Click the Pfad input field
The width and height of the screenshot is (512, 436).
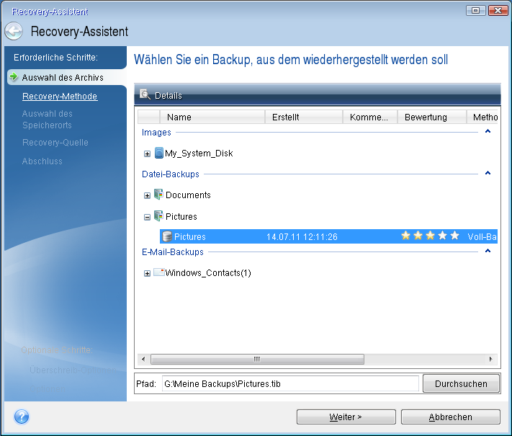point(289,383)
